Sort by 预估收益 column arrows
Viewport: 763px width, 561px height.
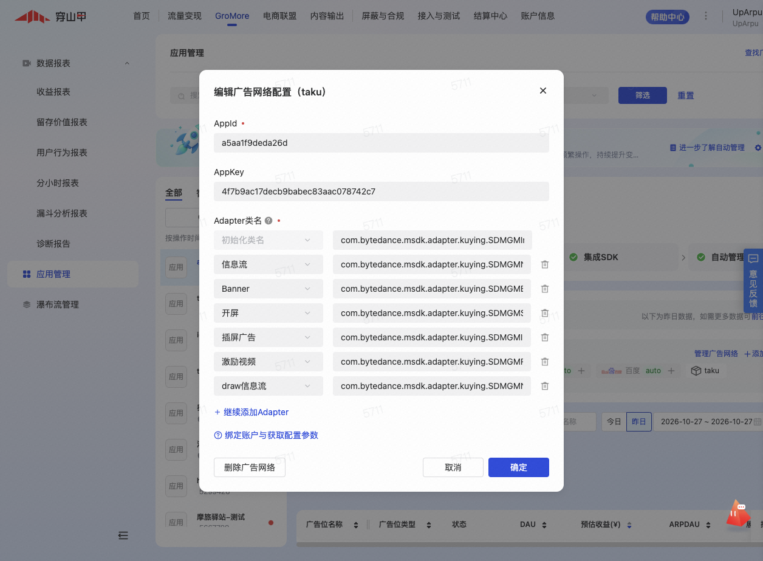click(629, 525)
